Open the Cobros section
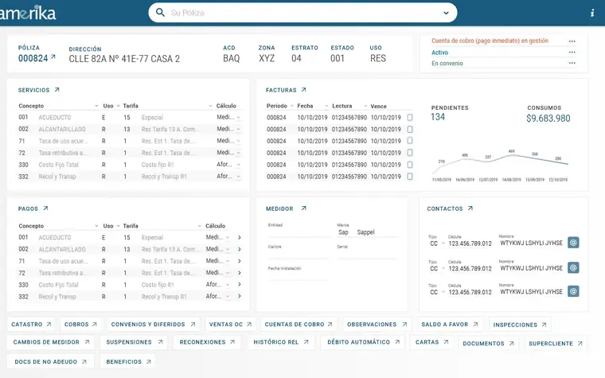Image resolution: width=605 pixels, height=378 pixels. (80, 325)
